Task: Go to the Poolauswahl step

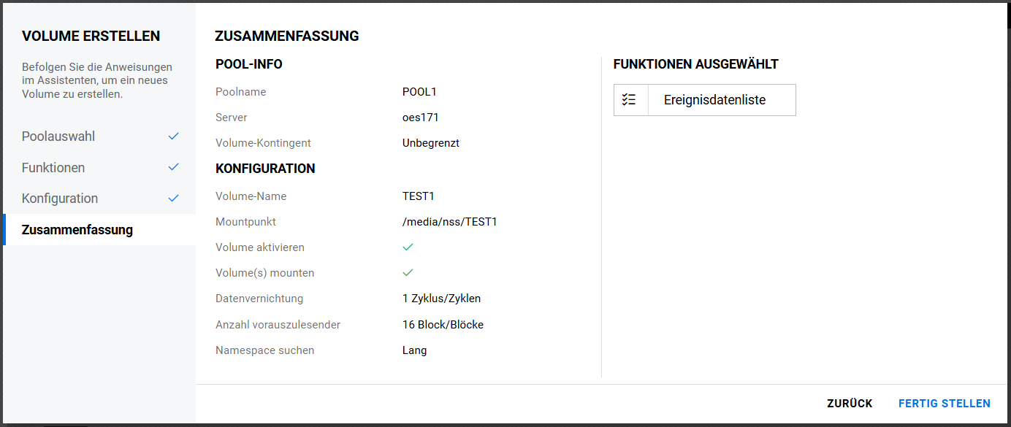Action: click(58, 136)
